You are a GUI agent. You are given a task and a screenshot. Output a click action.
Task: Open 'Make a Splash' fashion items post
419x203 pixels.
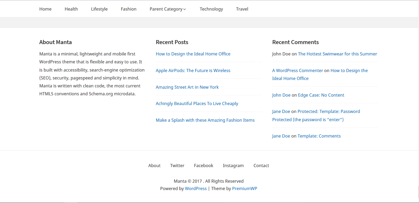point(205,120)
